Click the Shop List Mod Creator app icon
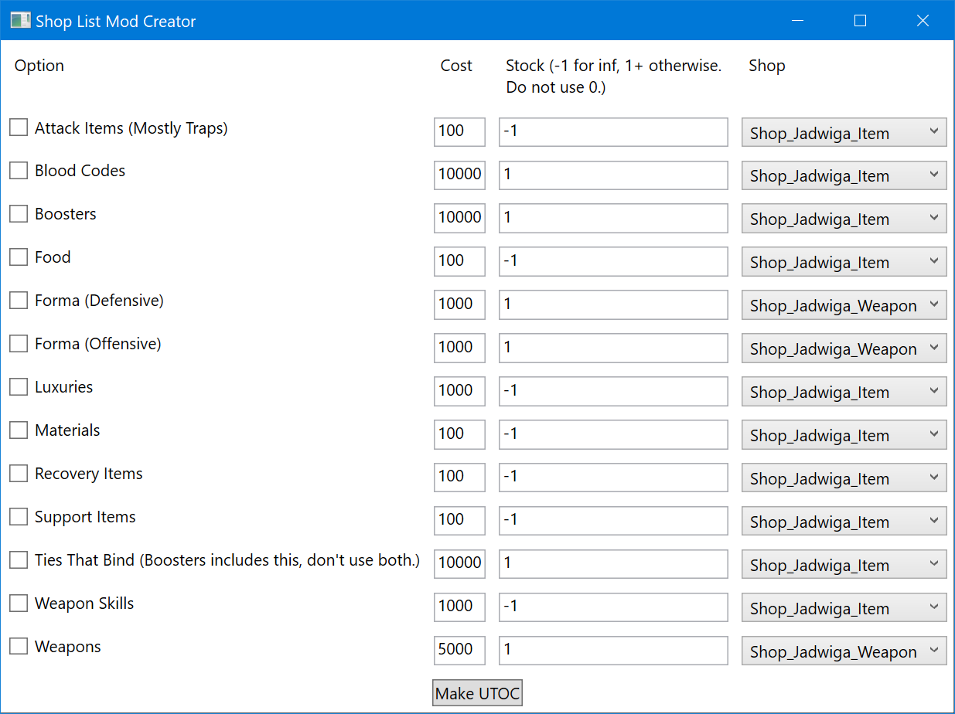This screenshot has width=955, height=714. 20,21
